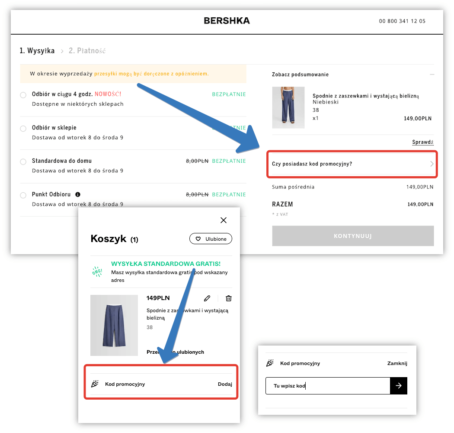Image resolution: width=454 pixels, height=433 pixels.
Task: Click 'Dodaj' to add promo code
Action: pyautogui.click(x=225, y=384)
